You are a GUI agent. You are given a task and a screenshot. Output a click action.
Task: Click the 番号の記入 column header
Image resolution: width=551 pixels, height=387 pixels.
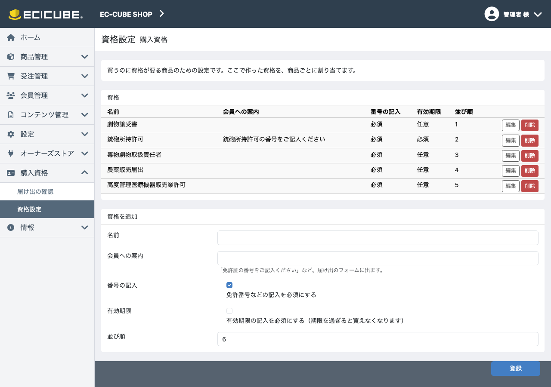click(386, 112)
